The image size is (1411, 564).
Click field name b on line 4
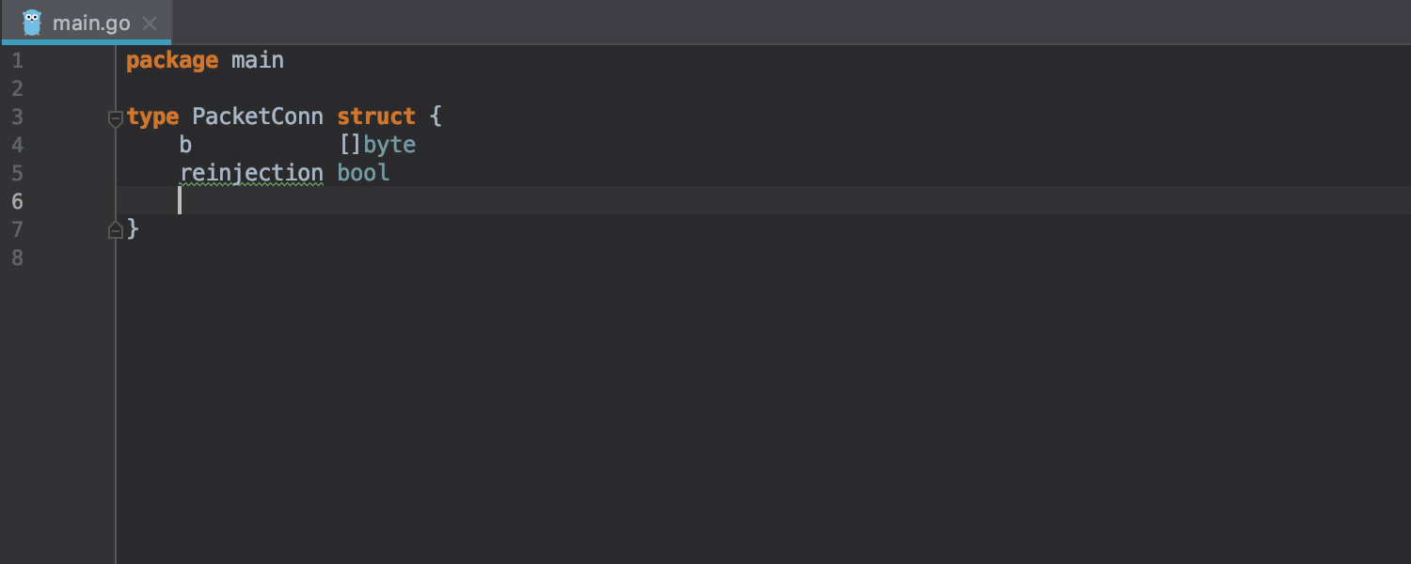coord(185,145)
